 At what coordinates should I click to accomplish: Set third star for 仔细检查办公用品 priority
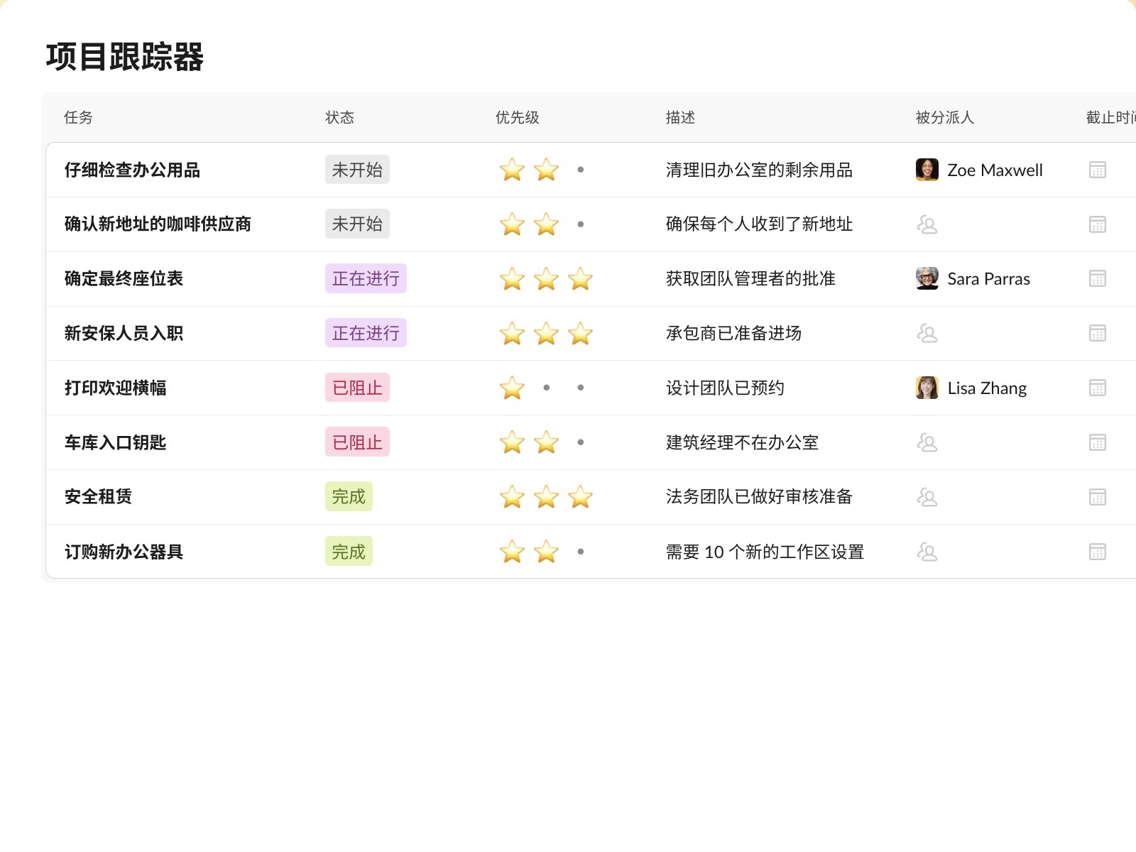(580, 170)
